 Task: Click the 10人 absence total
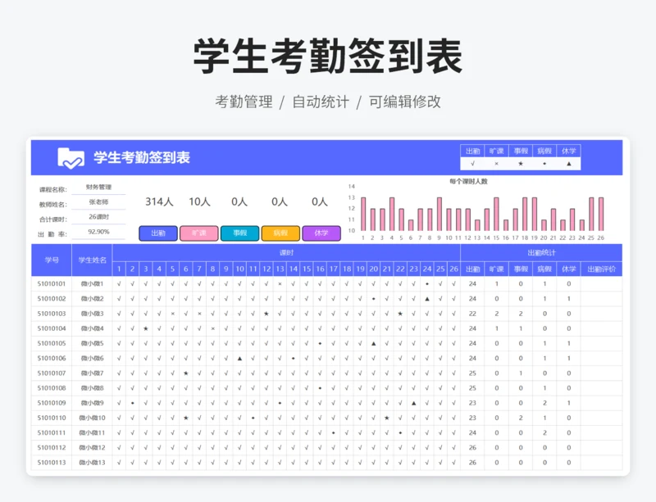199,202
